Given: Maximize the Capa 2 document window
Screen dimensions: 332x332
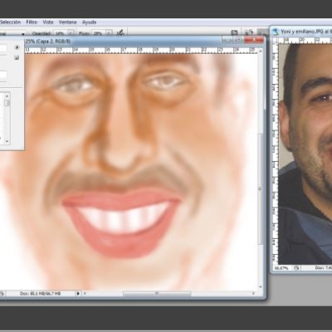Looking at the screenshot, I should tap(238, 41).
